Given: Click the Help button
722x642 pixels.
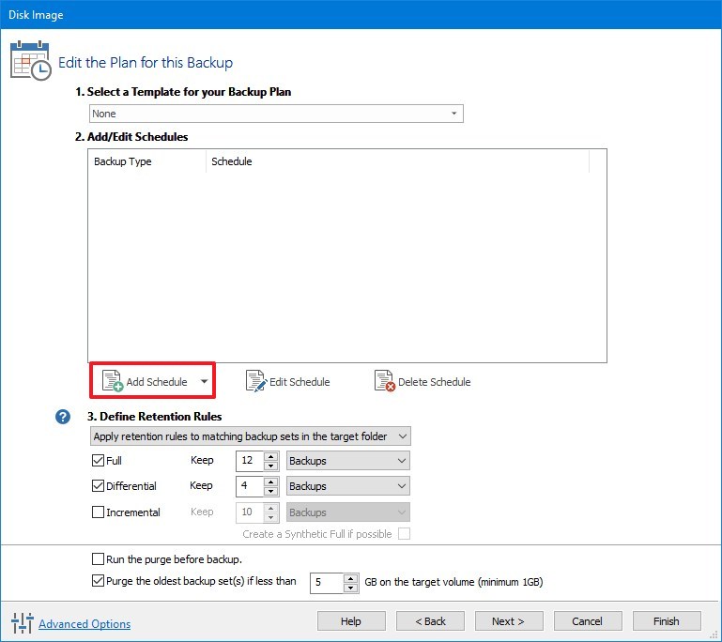Looking at the screenshot, I should click(351, 621).
